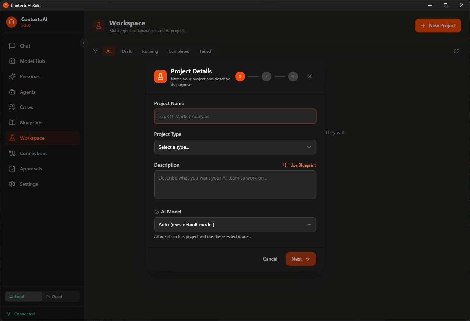Screen dimensions: 470x321
Task: Open the Crews section
Action: coord(26,107)
